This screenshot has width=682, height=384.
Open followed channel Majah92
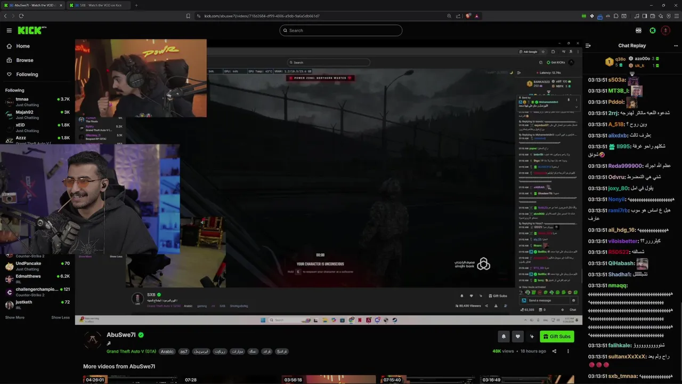coord(37,114)
